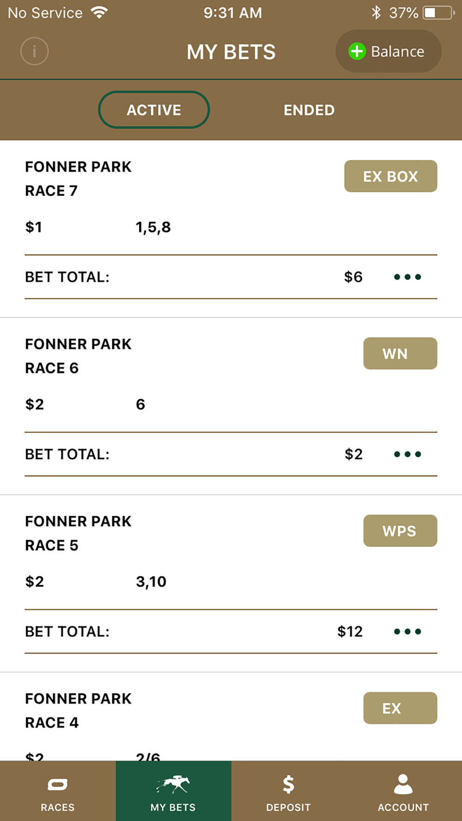The height and width of the screenshot is (821, 462).
Task: Tap the WPS bet type button
Action: pyautogui.click(x=400, y=531)
